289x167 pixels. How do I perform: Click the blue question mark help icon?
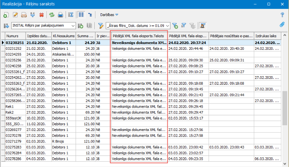[x=282, y=15]
